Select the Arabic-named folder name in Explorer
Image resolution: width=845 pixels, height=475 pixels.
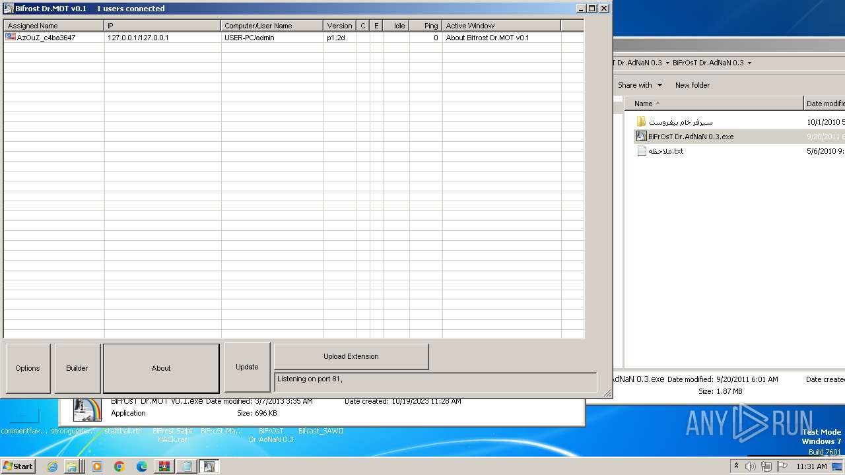click(x=680, y=122)
